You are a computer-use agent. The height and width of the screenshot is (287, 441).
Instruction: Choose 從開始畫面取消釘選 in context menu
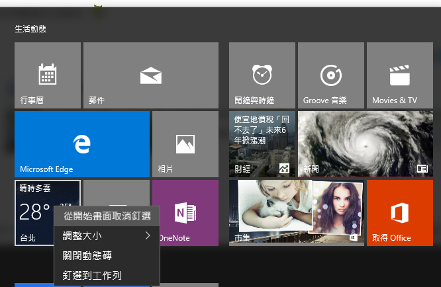tap(107, 216)
